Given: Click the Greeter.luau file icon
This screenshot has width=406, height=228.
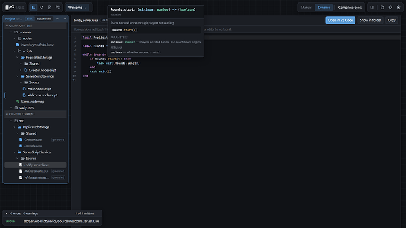Looking at the screenshot, I should (21, 140).
